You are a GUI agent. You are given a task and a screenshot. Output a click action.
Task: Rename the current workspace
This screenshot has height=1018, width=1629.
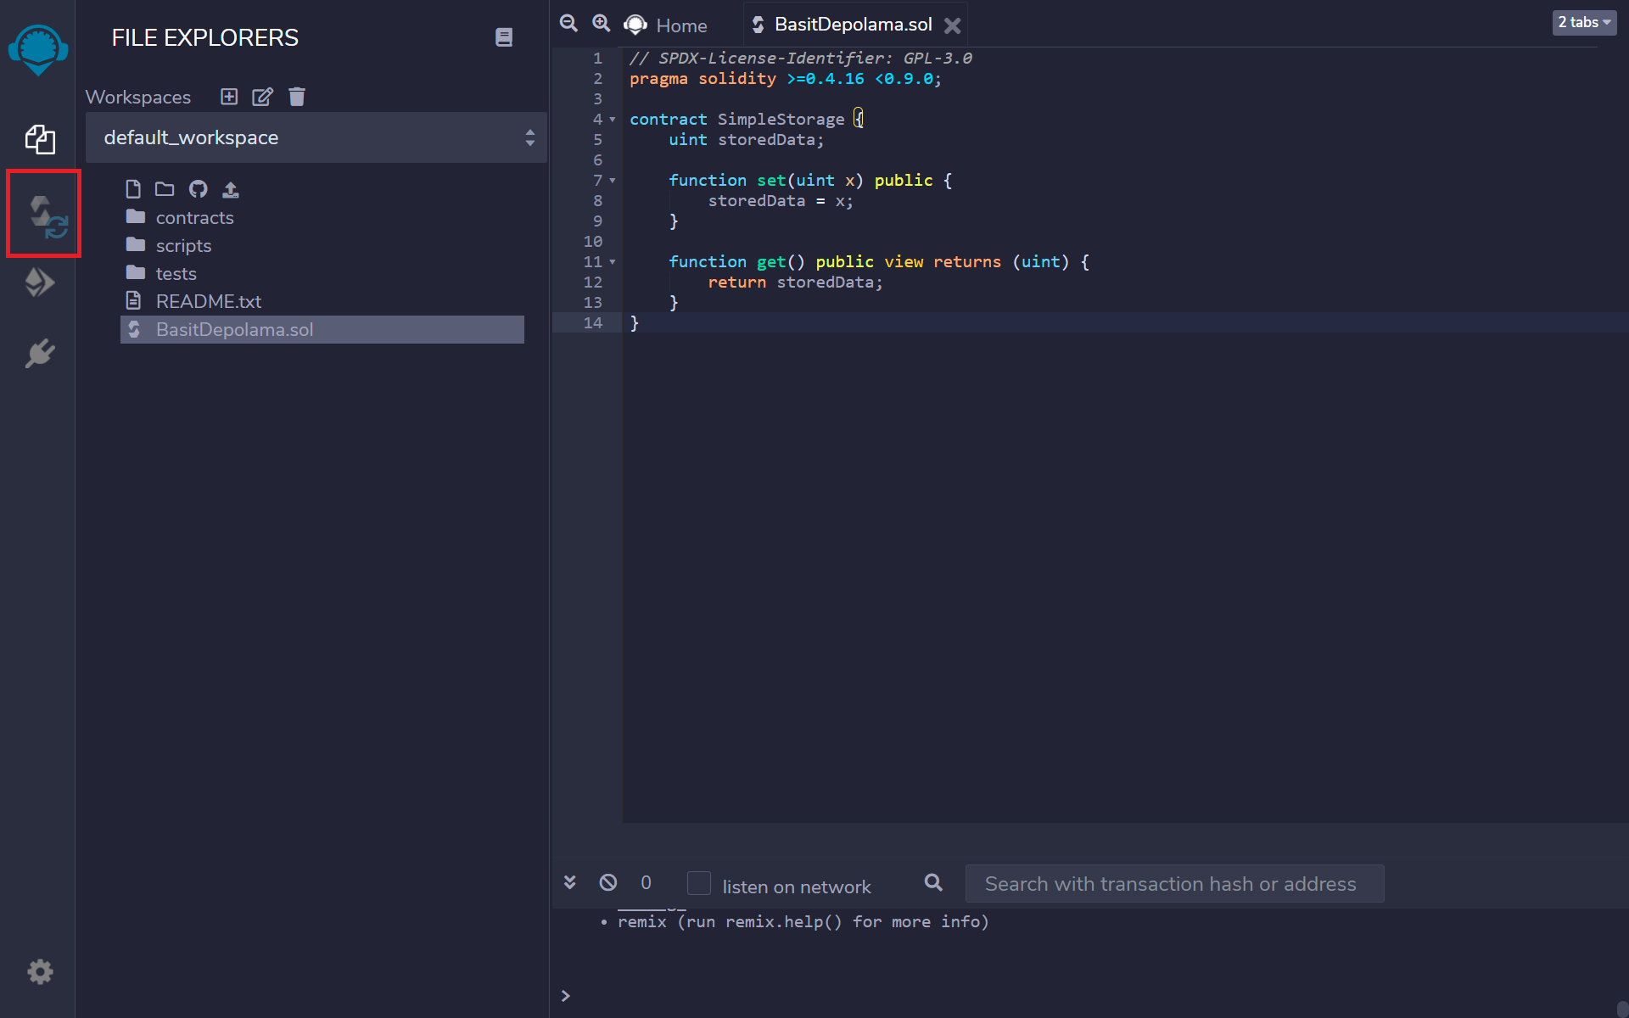click(263, 97)
